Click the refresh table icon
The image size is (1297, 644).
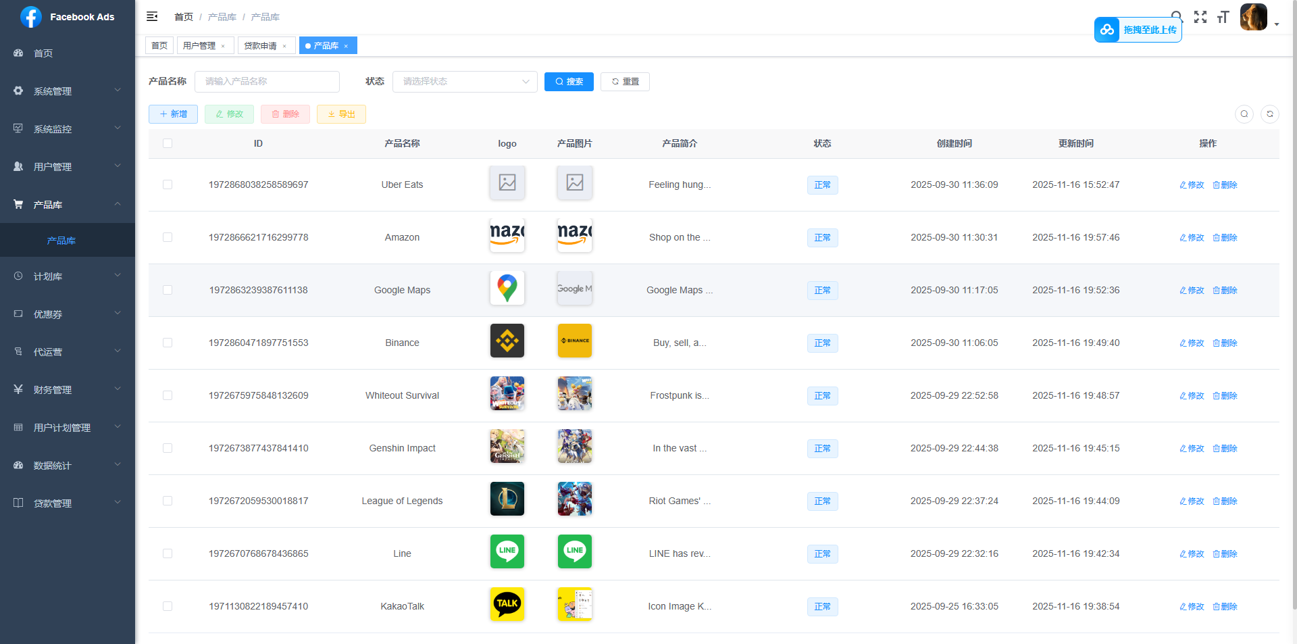click(x=1270, y=114)
